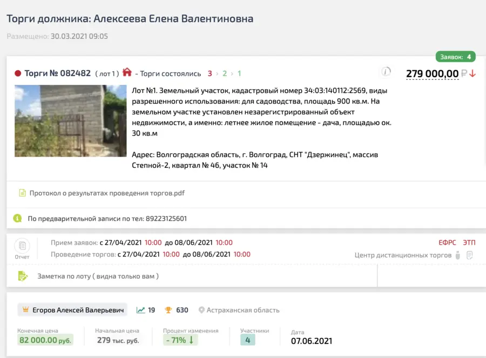Viewport: 486px width, 358px height.
Task: Click the green note-edit icon for Заметка по лоту
Action: (x=23, y=276)
